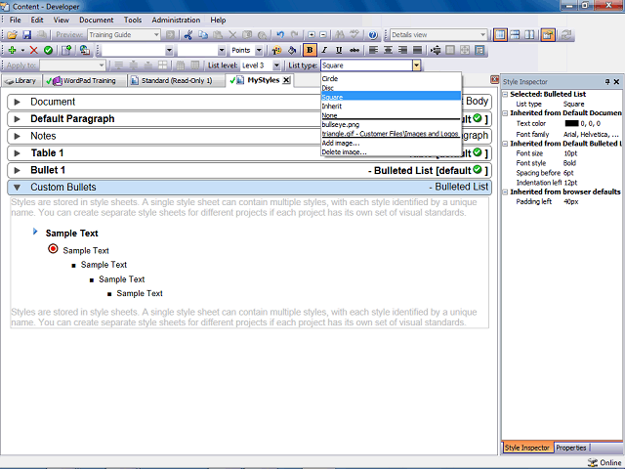Open the Preview Training Guide dropdown

click(x=156, y=35)
